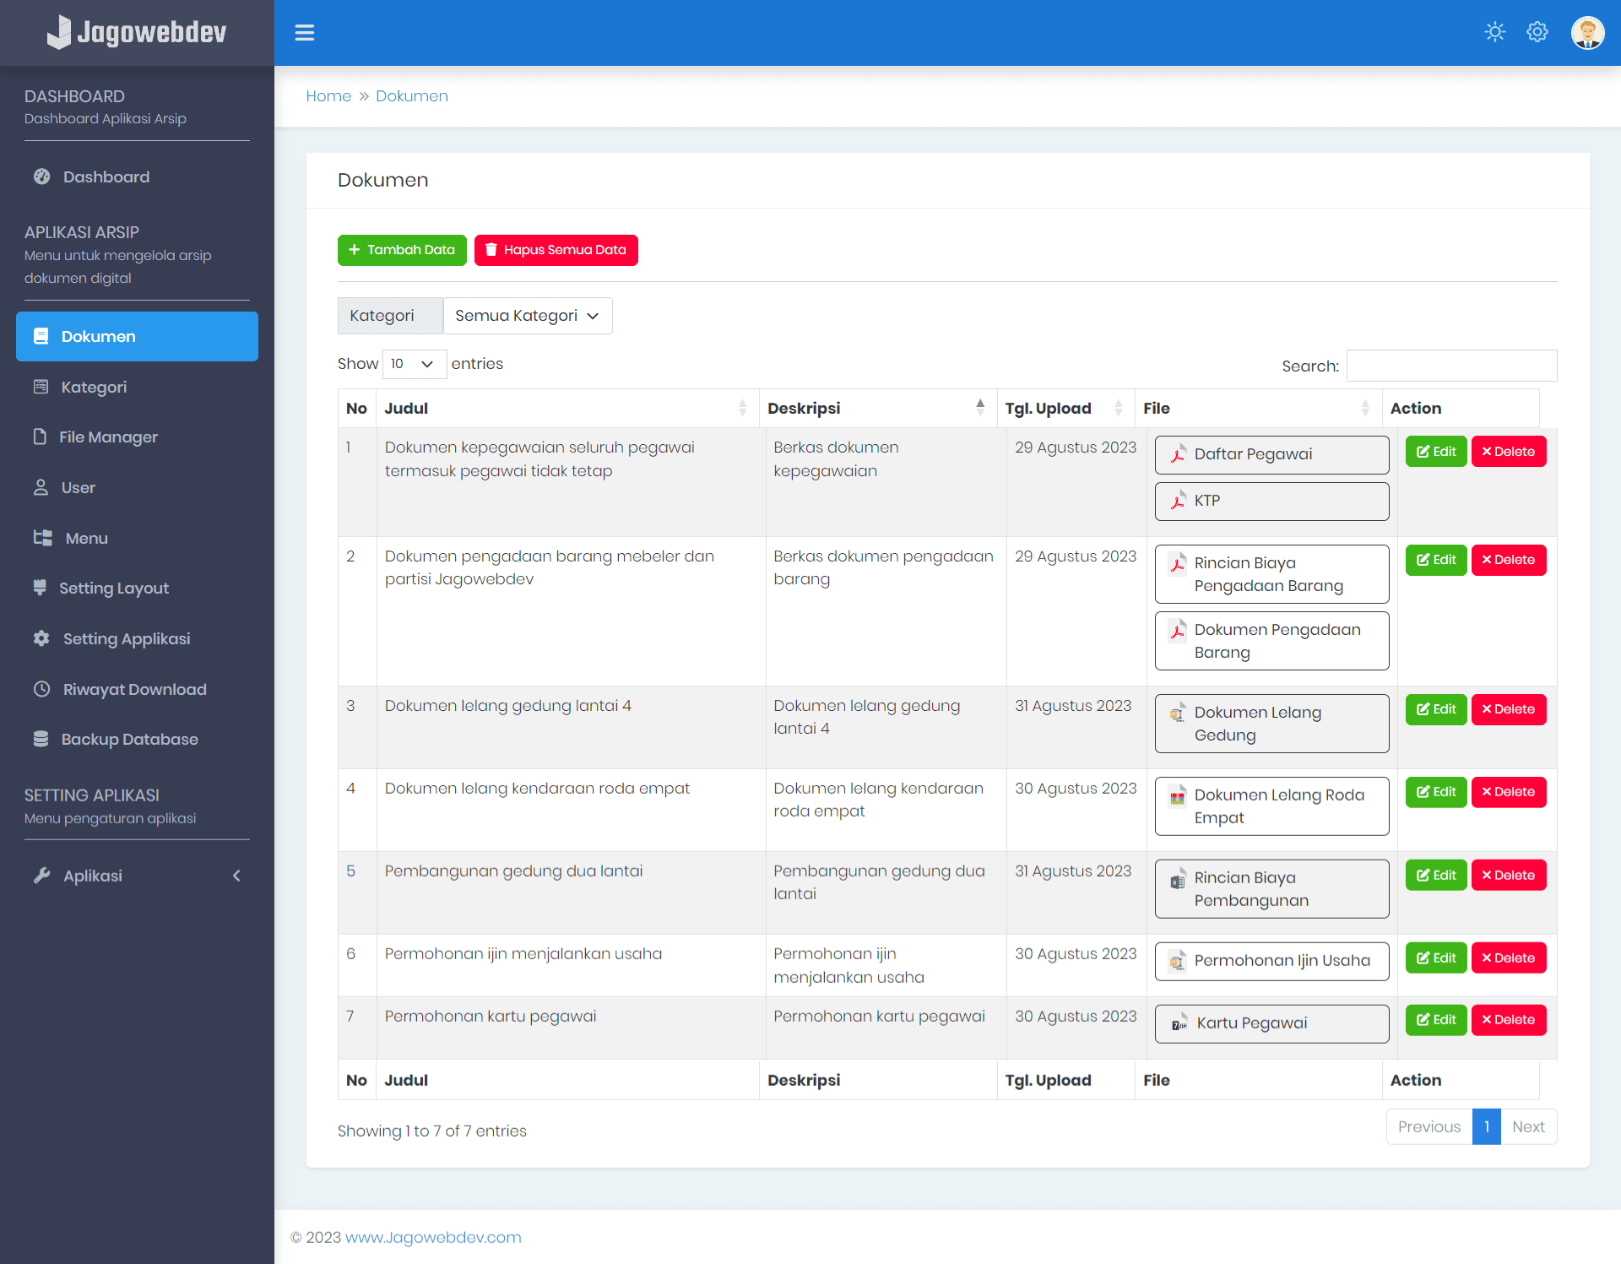Click '31 Agustus 2023' in row 3
This screenshot has height=1264, width=1621.
1073,706
